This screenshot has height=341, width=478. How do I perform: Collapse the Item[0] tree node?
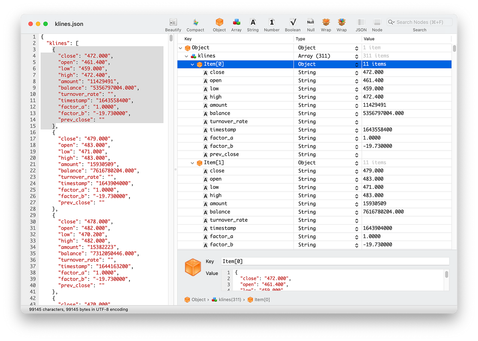click(192, 64)
